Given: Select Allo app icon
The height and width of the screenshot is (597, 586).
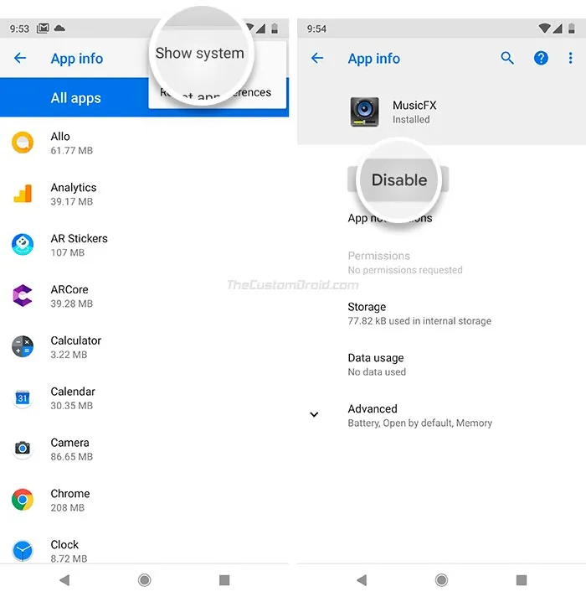Looking at the screenshot, I should 23,143.
